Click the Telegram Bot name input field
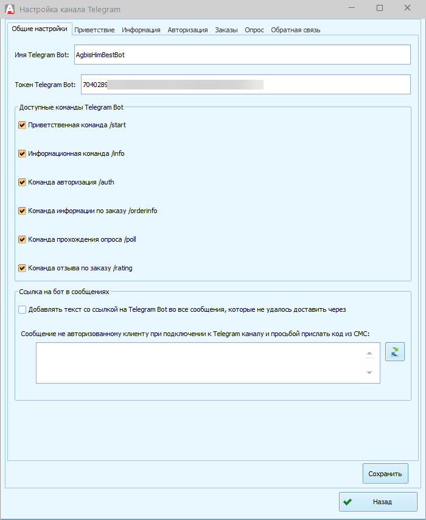The width and height of the screenshot is (426, 520). 242,54
